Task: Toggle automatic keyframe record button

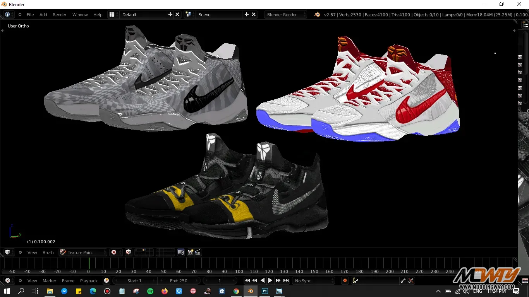Action: [345, 281]
